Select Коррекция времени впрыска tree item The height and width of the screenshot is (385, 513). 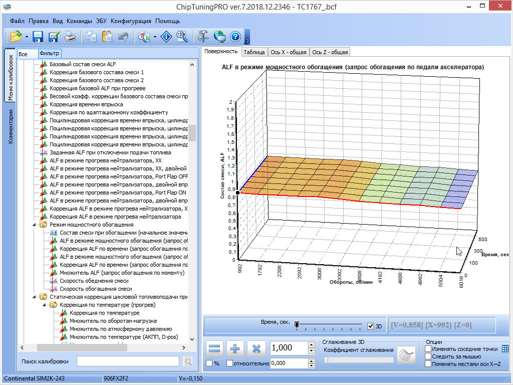pyautogui.click(x=86, y=104)
